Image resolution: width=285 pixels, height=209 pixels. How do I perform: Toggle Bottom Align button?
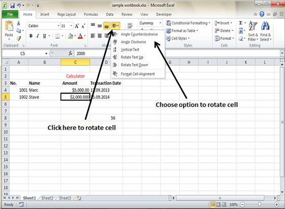[x=106, y=26]
